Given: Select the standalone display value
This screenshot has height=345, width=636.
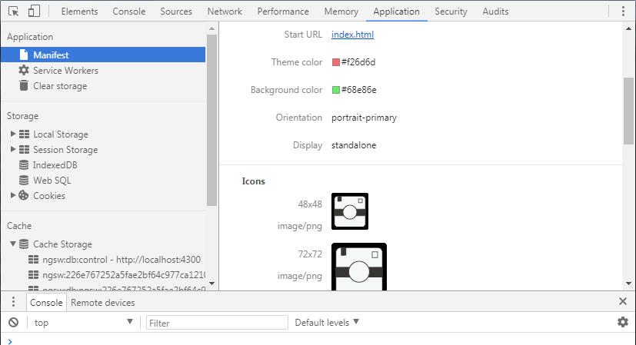Looking at the screenshot, I should 354,145.
